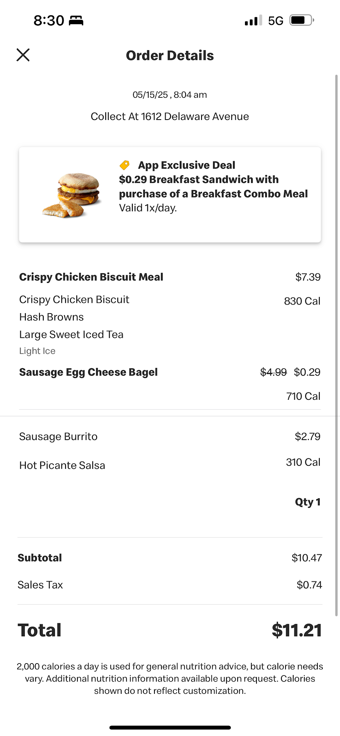
Task: Tap the Large Sweet Iced Tea entry
Action: tap(71, 335)
